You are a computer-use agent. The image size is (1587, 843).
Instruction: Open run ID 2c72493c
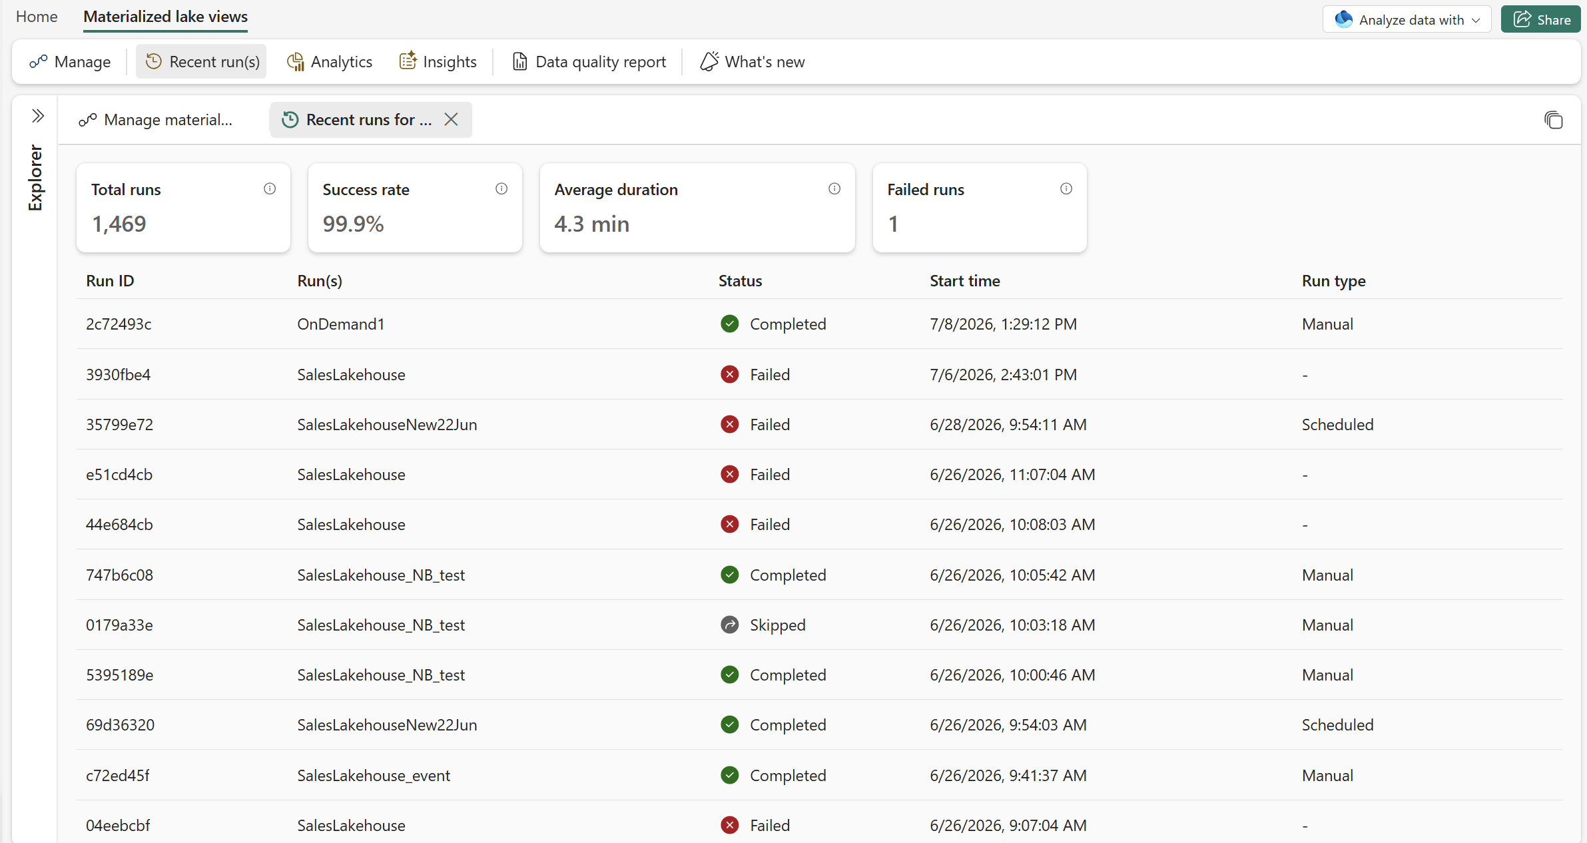[x=119, y=324]
